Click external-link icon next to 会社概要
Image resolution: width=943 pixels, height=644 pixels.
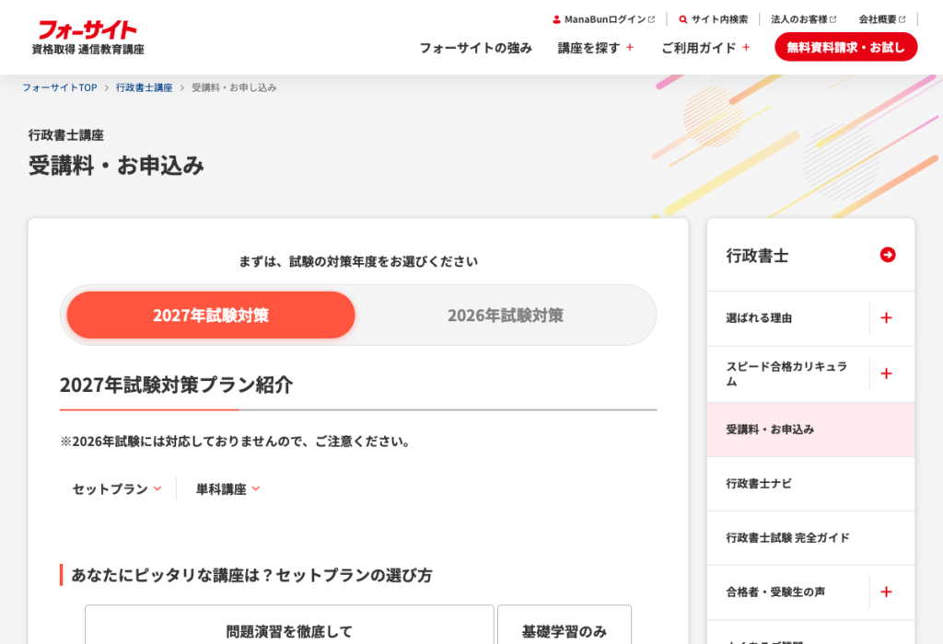tap(902, 20)
